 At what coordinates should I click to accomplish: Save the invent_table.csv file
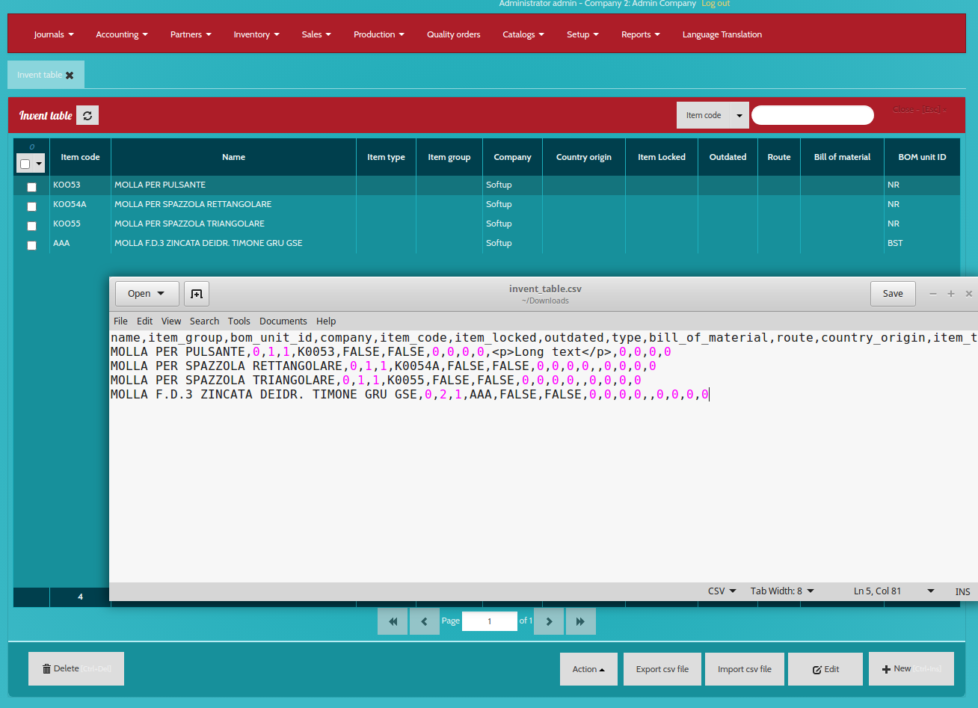pyautogui.click(x=893, y=294)
